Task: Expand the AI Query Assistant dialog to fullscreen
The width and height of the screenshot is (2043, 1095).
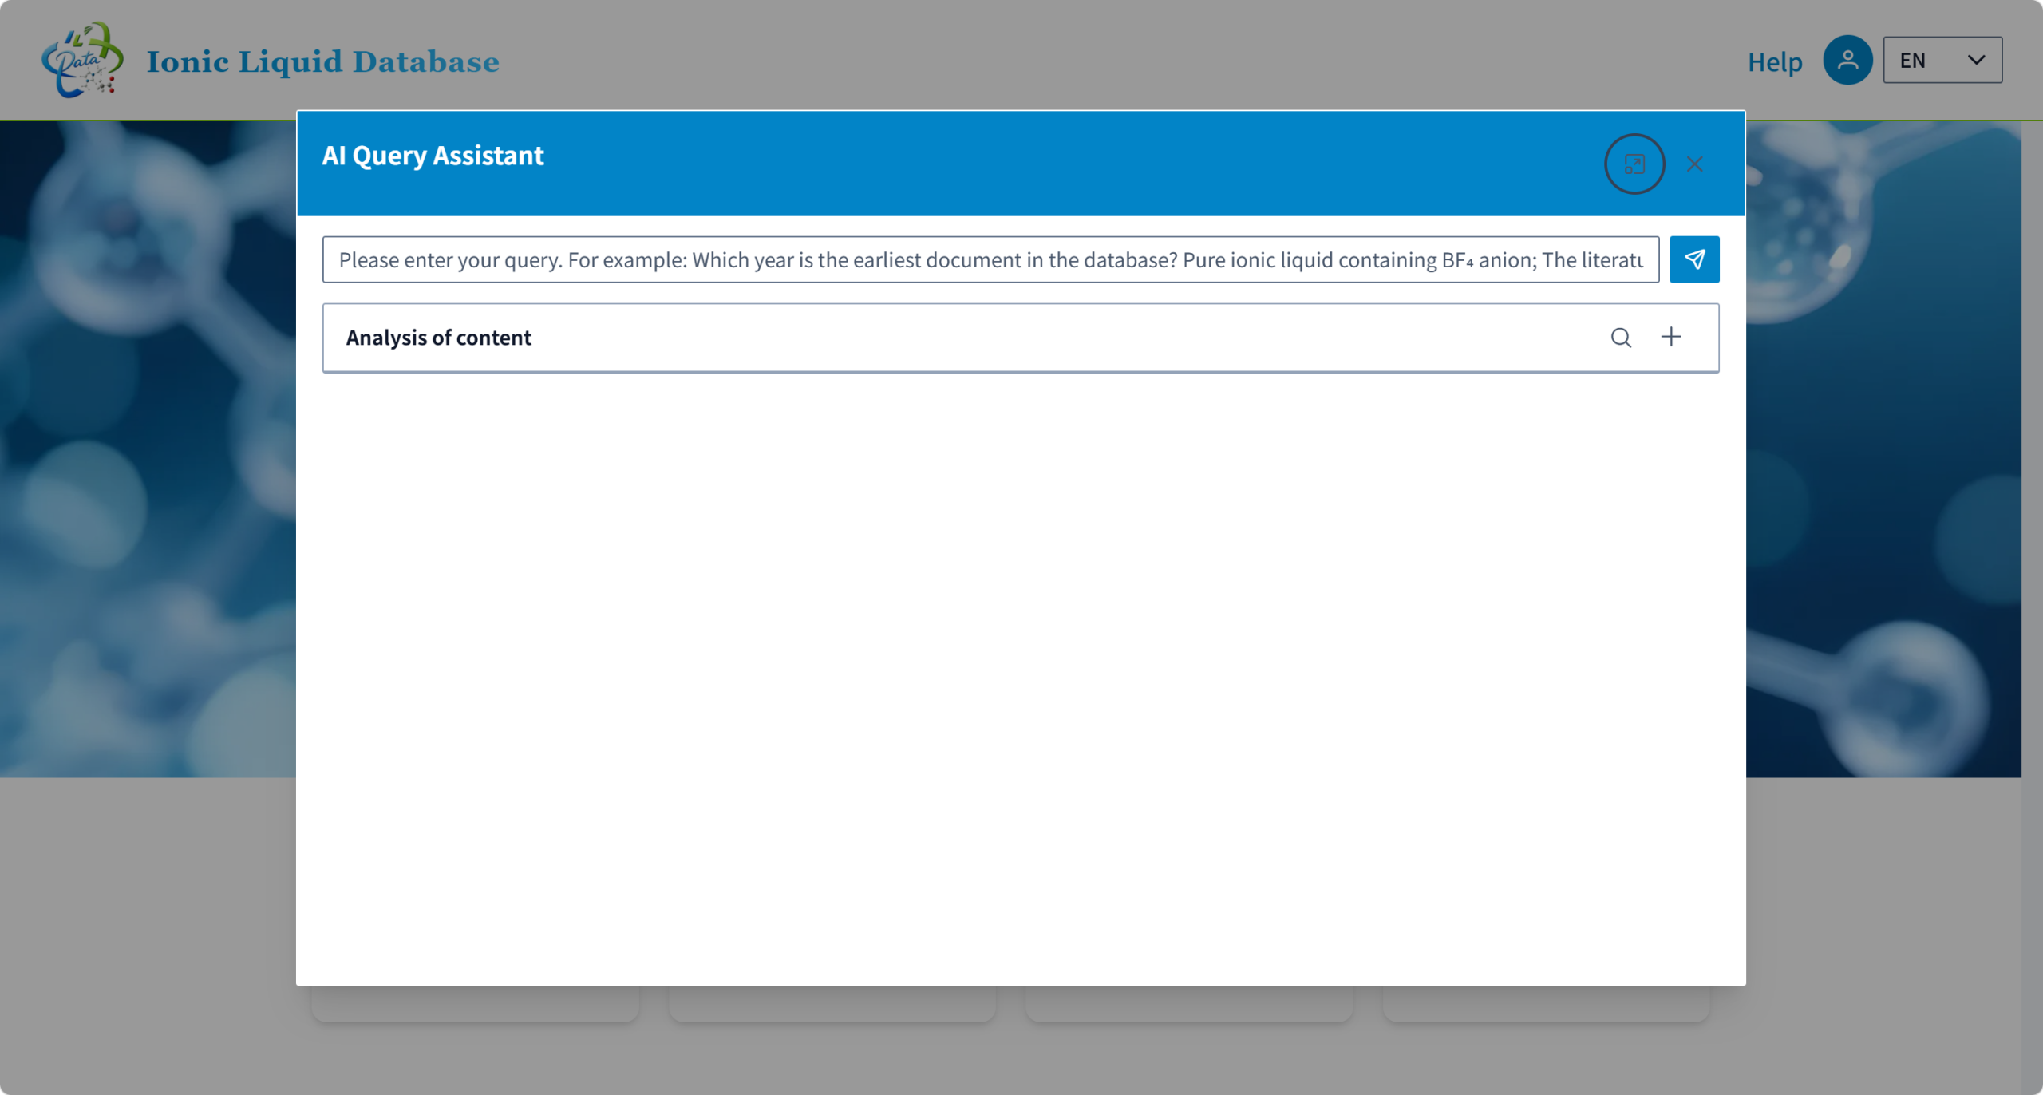Action: (1634, 164)
